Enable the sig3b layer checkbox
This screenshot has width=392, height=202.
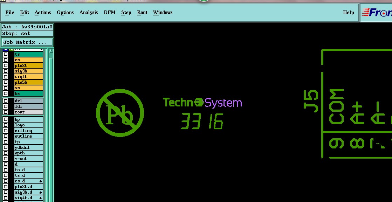[x=6, y=71]
